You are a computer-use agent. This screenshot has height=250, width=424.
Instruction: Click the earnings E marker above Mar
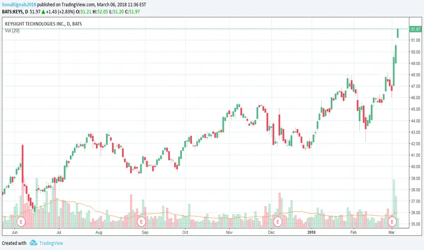coord(392,222)
